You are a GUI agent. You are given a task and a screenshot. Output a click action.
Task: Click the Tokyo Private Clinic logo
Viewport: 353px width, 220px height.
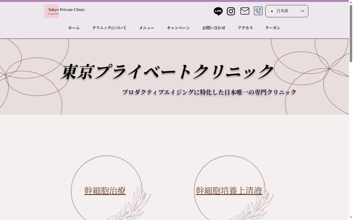65,11
